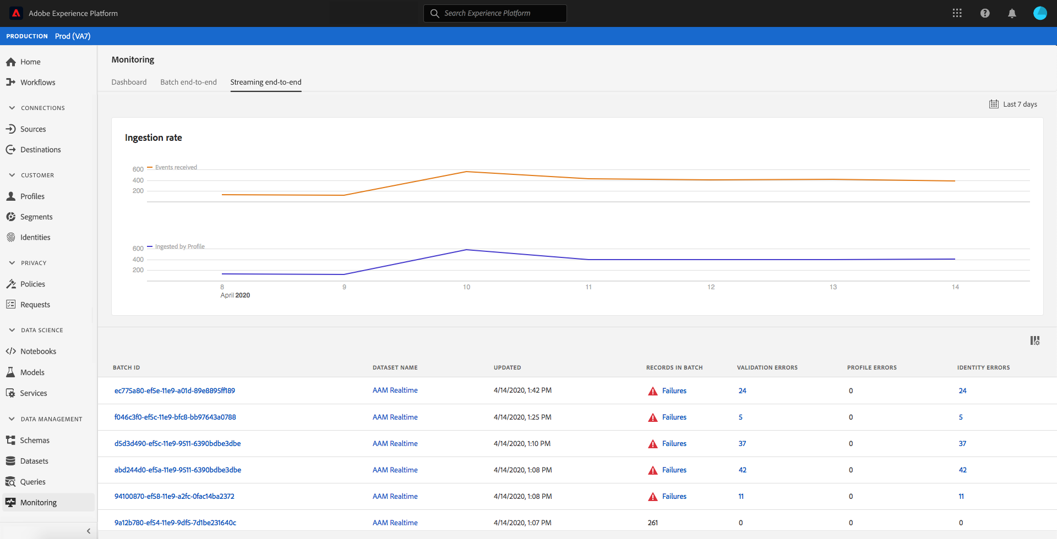This screenshot has width=1057, height=539.
Task: Sort by the Updated column header
Action: [507, 368]
